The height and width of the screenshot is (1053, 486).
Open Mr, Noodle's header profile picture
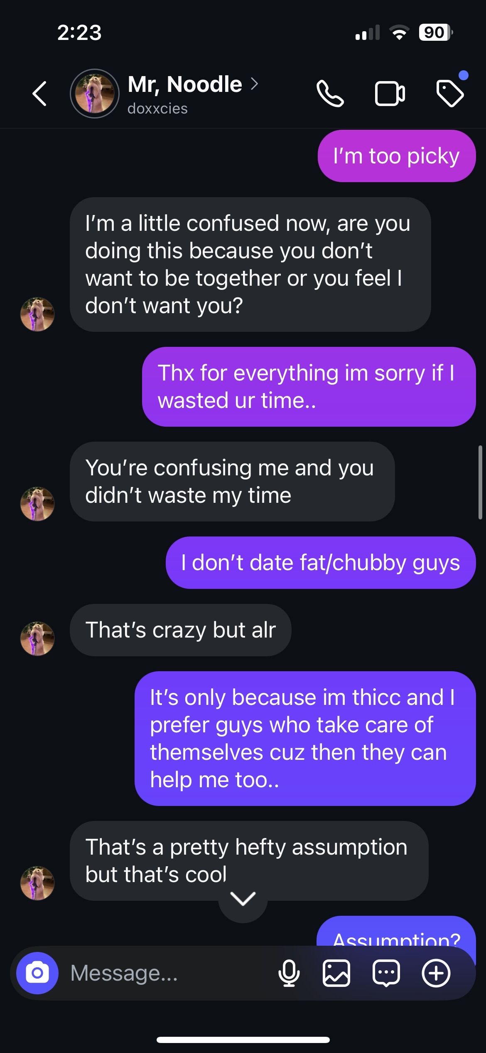95,94
